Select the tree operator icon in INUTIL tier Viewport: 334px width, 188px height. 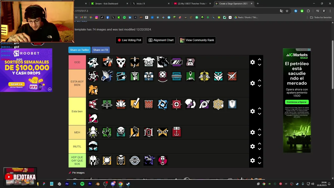tap(93, 146)
